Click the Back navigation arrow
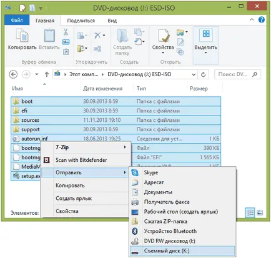Image resolution: width=271 pixels, height=258 pixels. click(13, 74)
